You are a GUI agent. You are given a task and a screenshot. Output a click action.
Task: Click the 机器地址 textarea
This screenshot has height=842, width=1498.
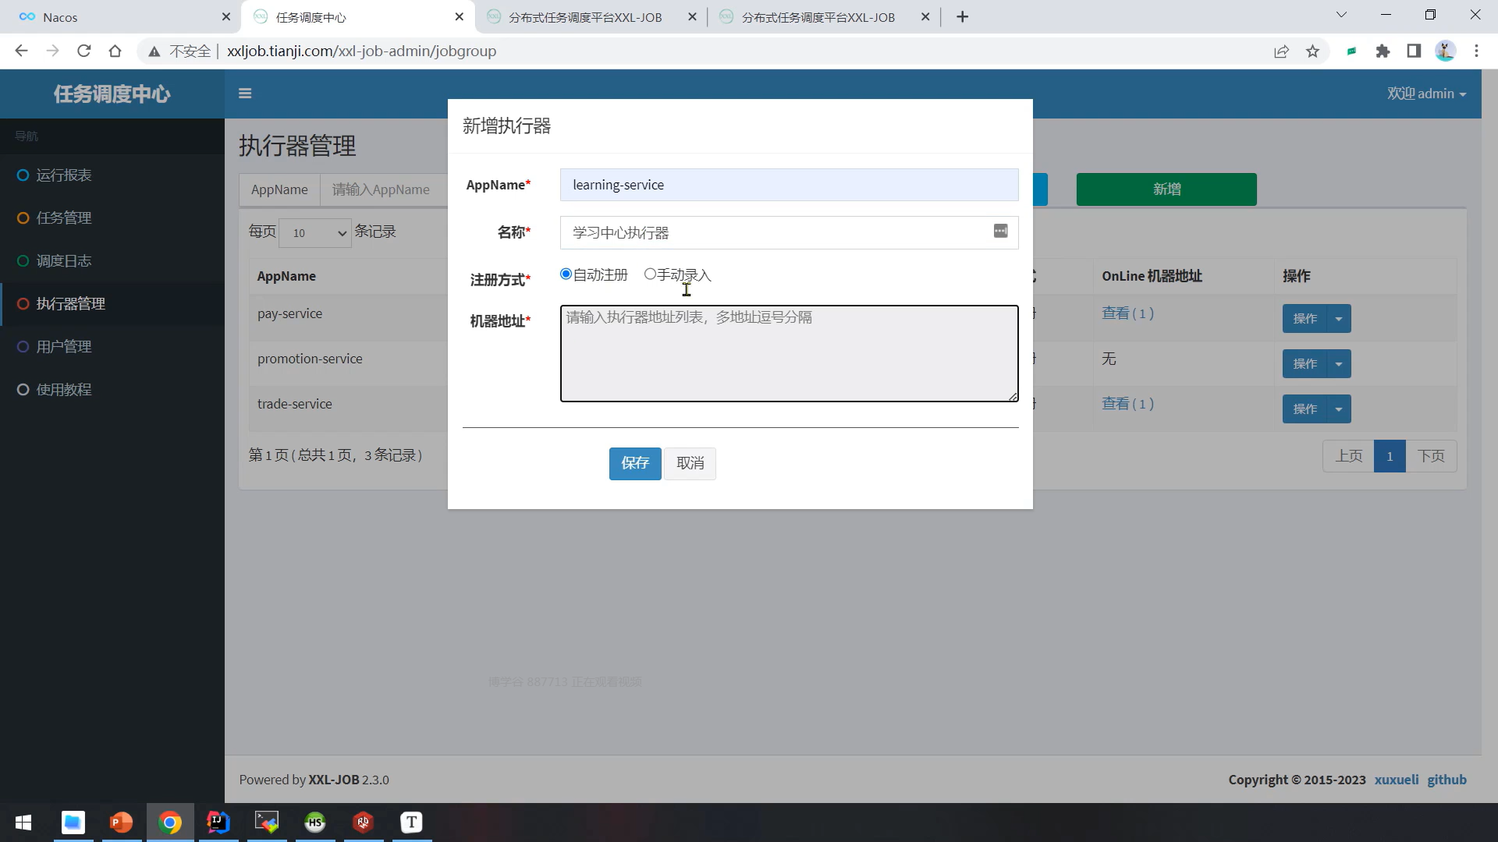788,354
